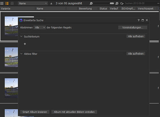Sort by Status column header

103,9
